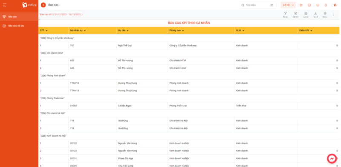Image resolution: width=341 pixels, height=167 pixels.
Task: Click the Báo cáo KPI date range link
Action: tap(61, 15)
